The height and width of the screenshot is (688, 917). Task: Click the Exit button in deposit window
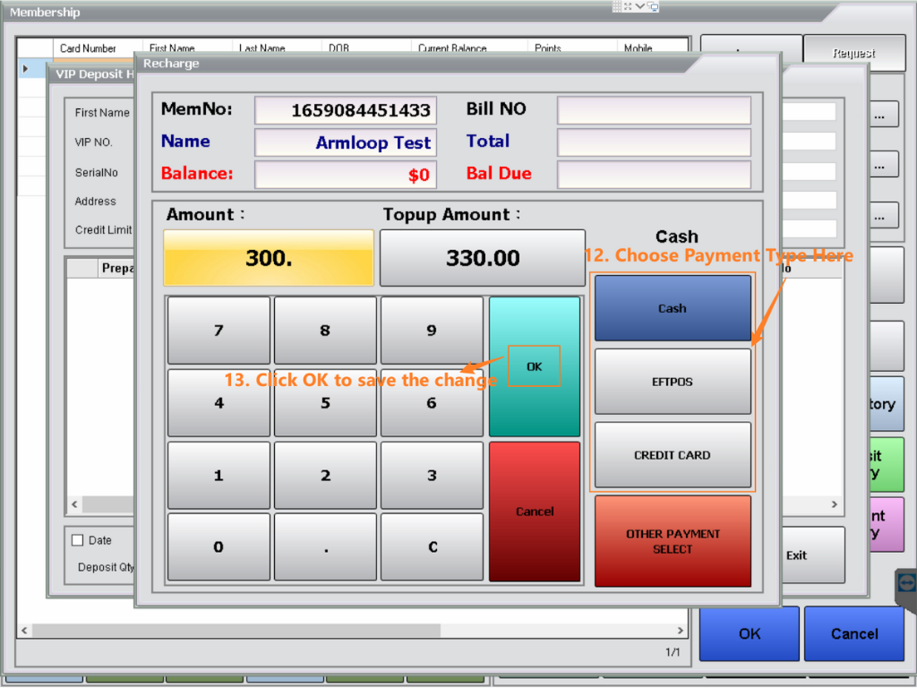coord(796,555)
